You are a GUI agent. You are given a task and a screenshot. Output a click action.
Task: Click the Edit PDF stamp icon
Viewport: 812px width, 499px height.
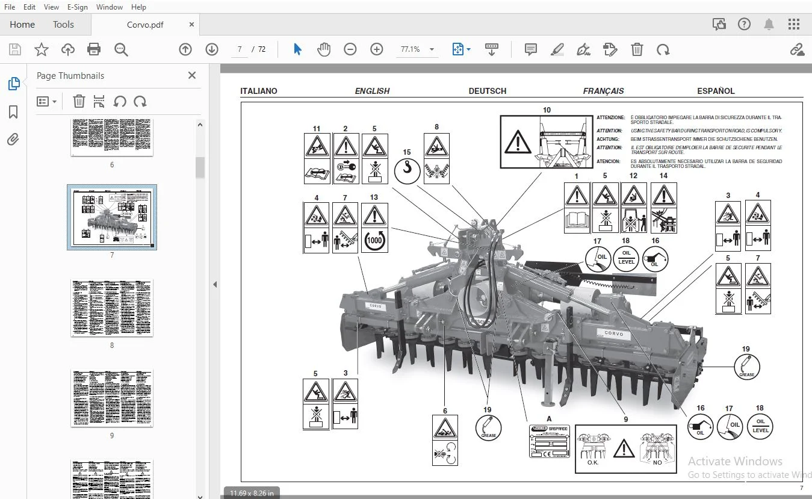click(610, 49)
